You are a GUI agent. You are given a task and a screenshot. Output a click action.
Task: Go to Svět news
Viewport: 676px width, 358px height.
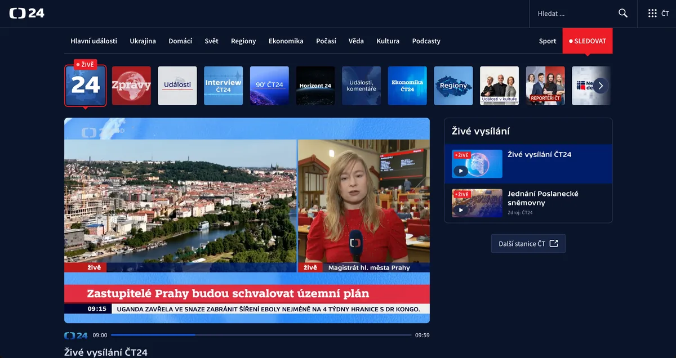[x=212, y=41]
